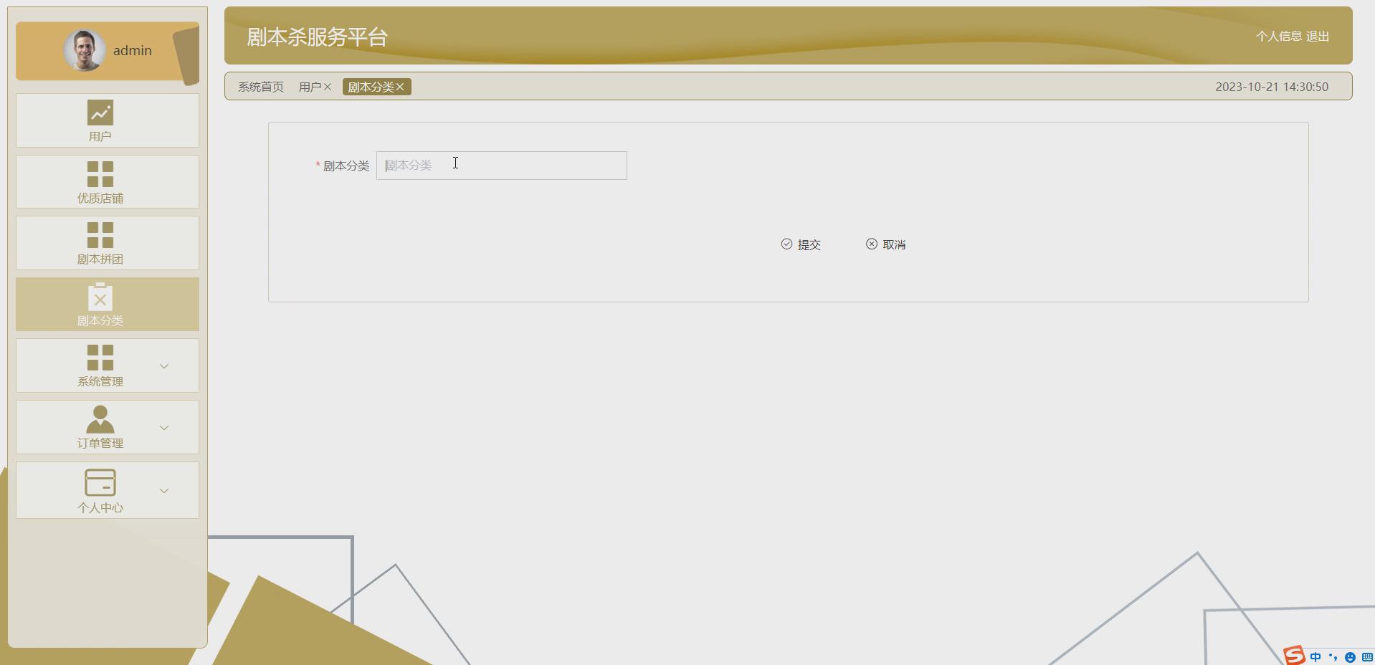Image resolution: width=1375 pixels, height=665 pixels.
Task: Click the 提交 submit button
Action: tap(801, 244)
